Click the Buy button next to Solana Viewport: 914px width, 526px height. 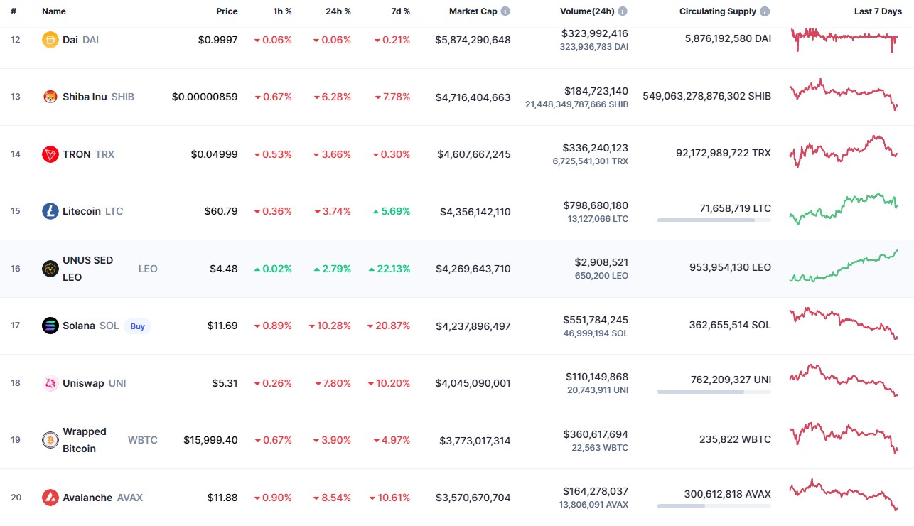(x=138, y=326)
